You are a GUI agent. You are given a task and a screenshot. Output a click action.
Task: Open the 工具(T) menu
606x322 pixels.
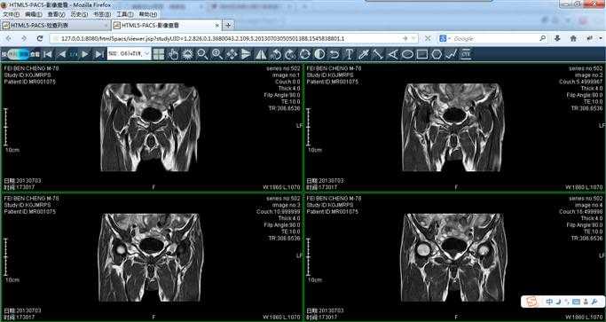pos(125,14)
